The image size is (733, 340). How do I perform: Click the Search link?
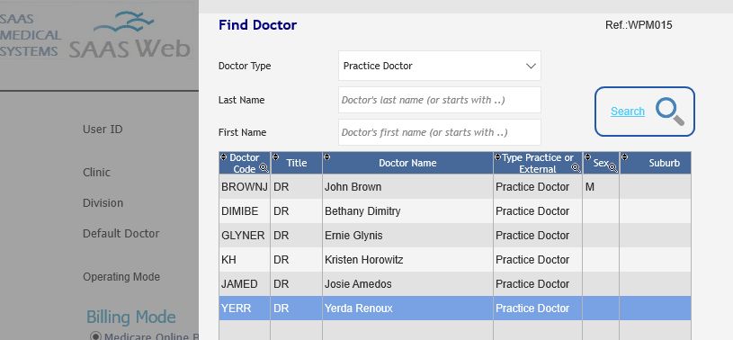[x=628, y=112]
